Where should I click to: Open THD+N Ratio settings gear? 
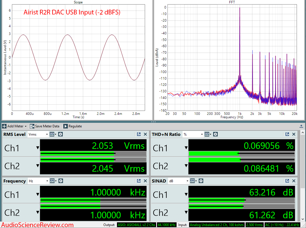point(215,134)
